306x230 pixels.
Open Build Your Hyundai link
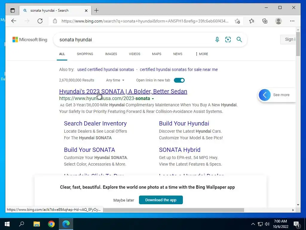(184, 123)
